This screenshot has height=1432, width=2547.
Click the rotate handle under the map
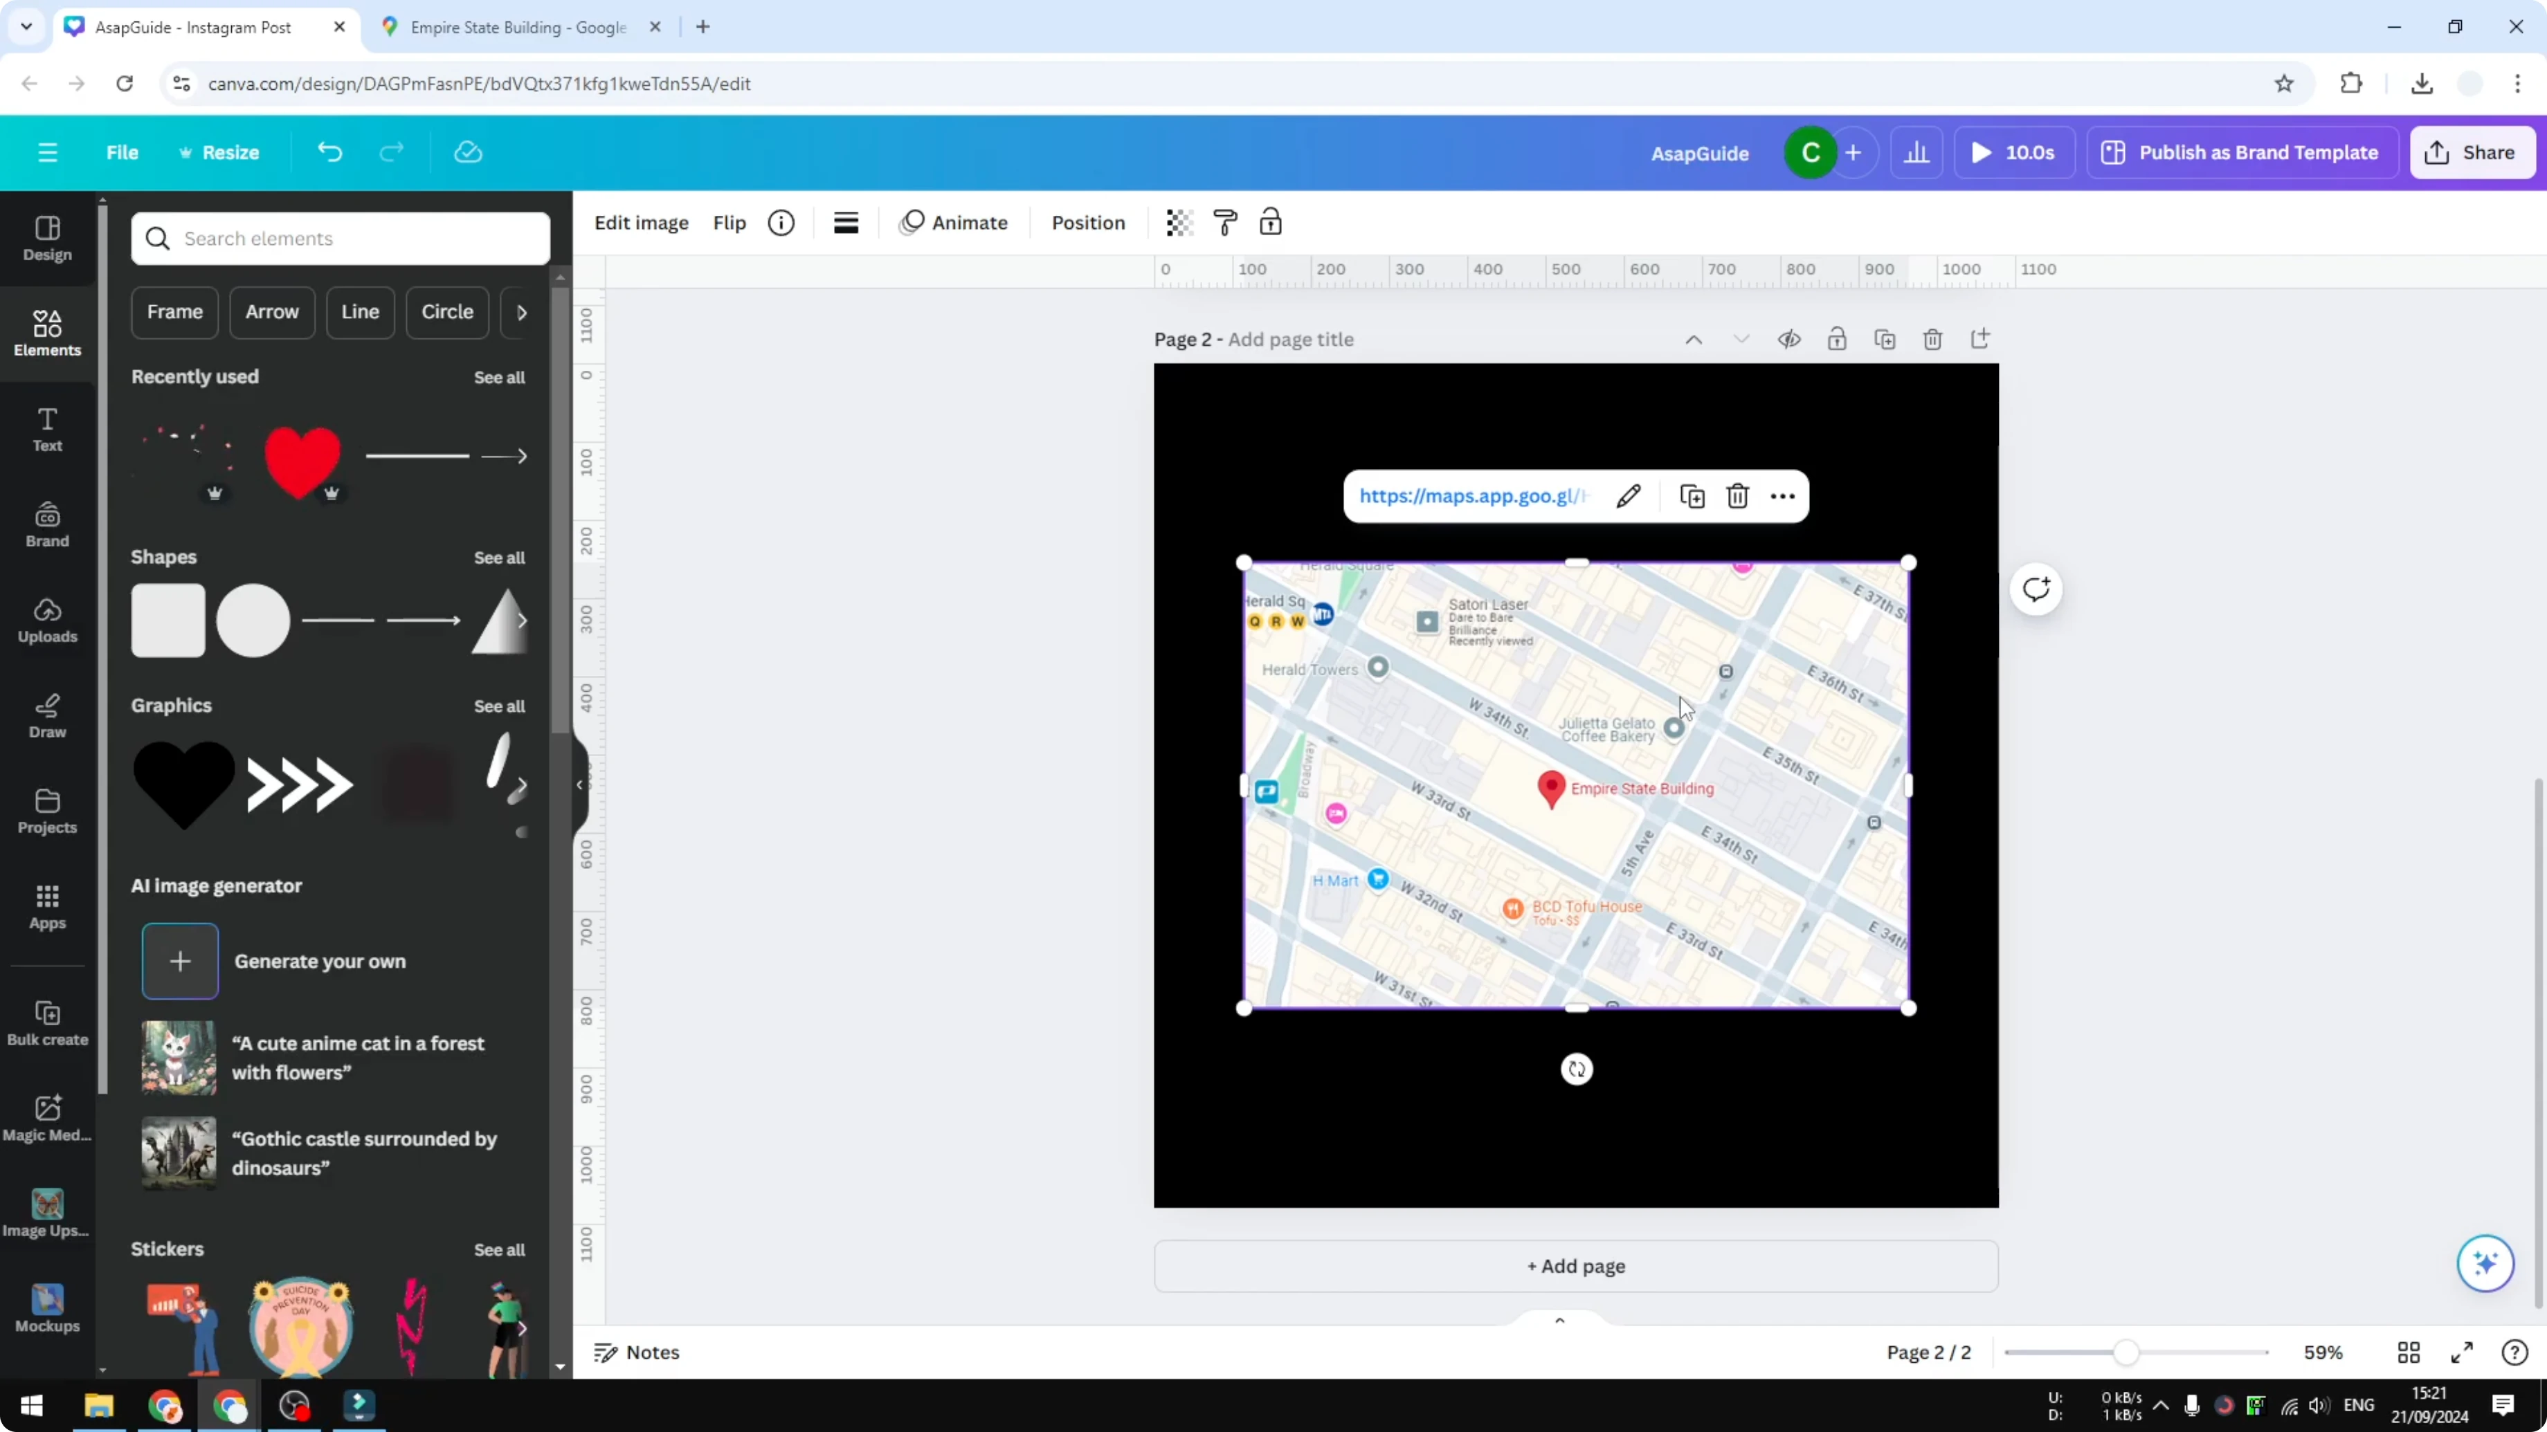1577,1070
